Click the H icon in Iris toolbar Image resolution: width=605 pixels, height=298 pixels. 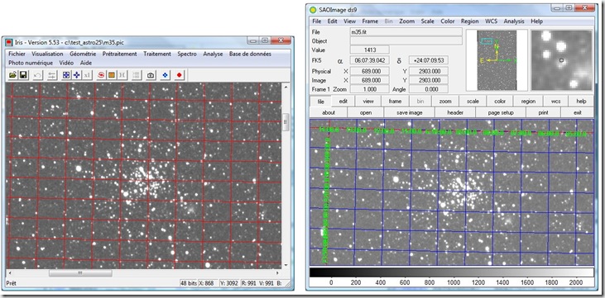tap(122, 75)
